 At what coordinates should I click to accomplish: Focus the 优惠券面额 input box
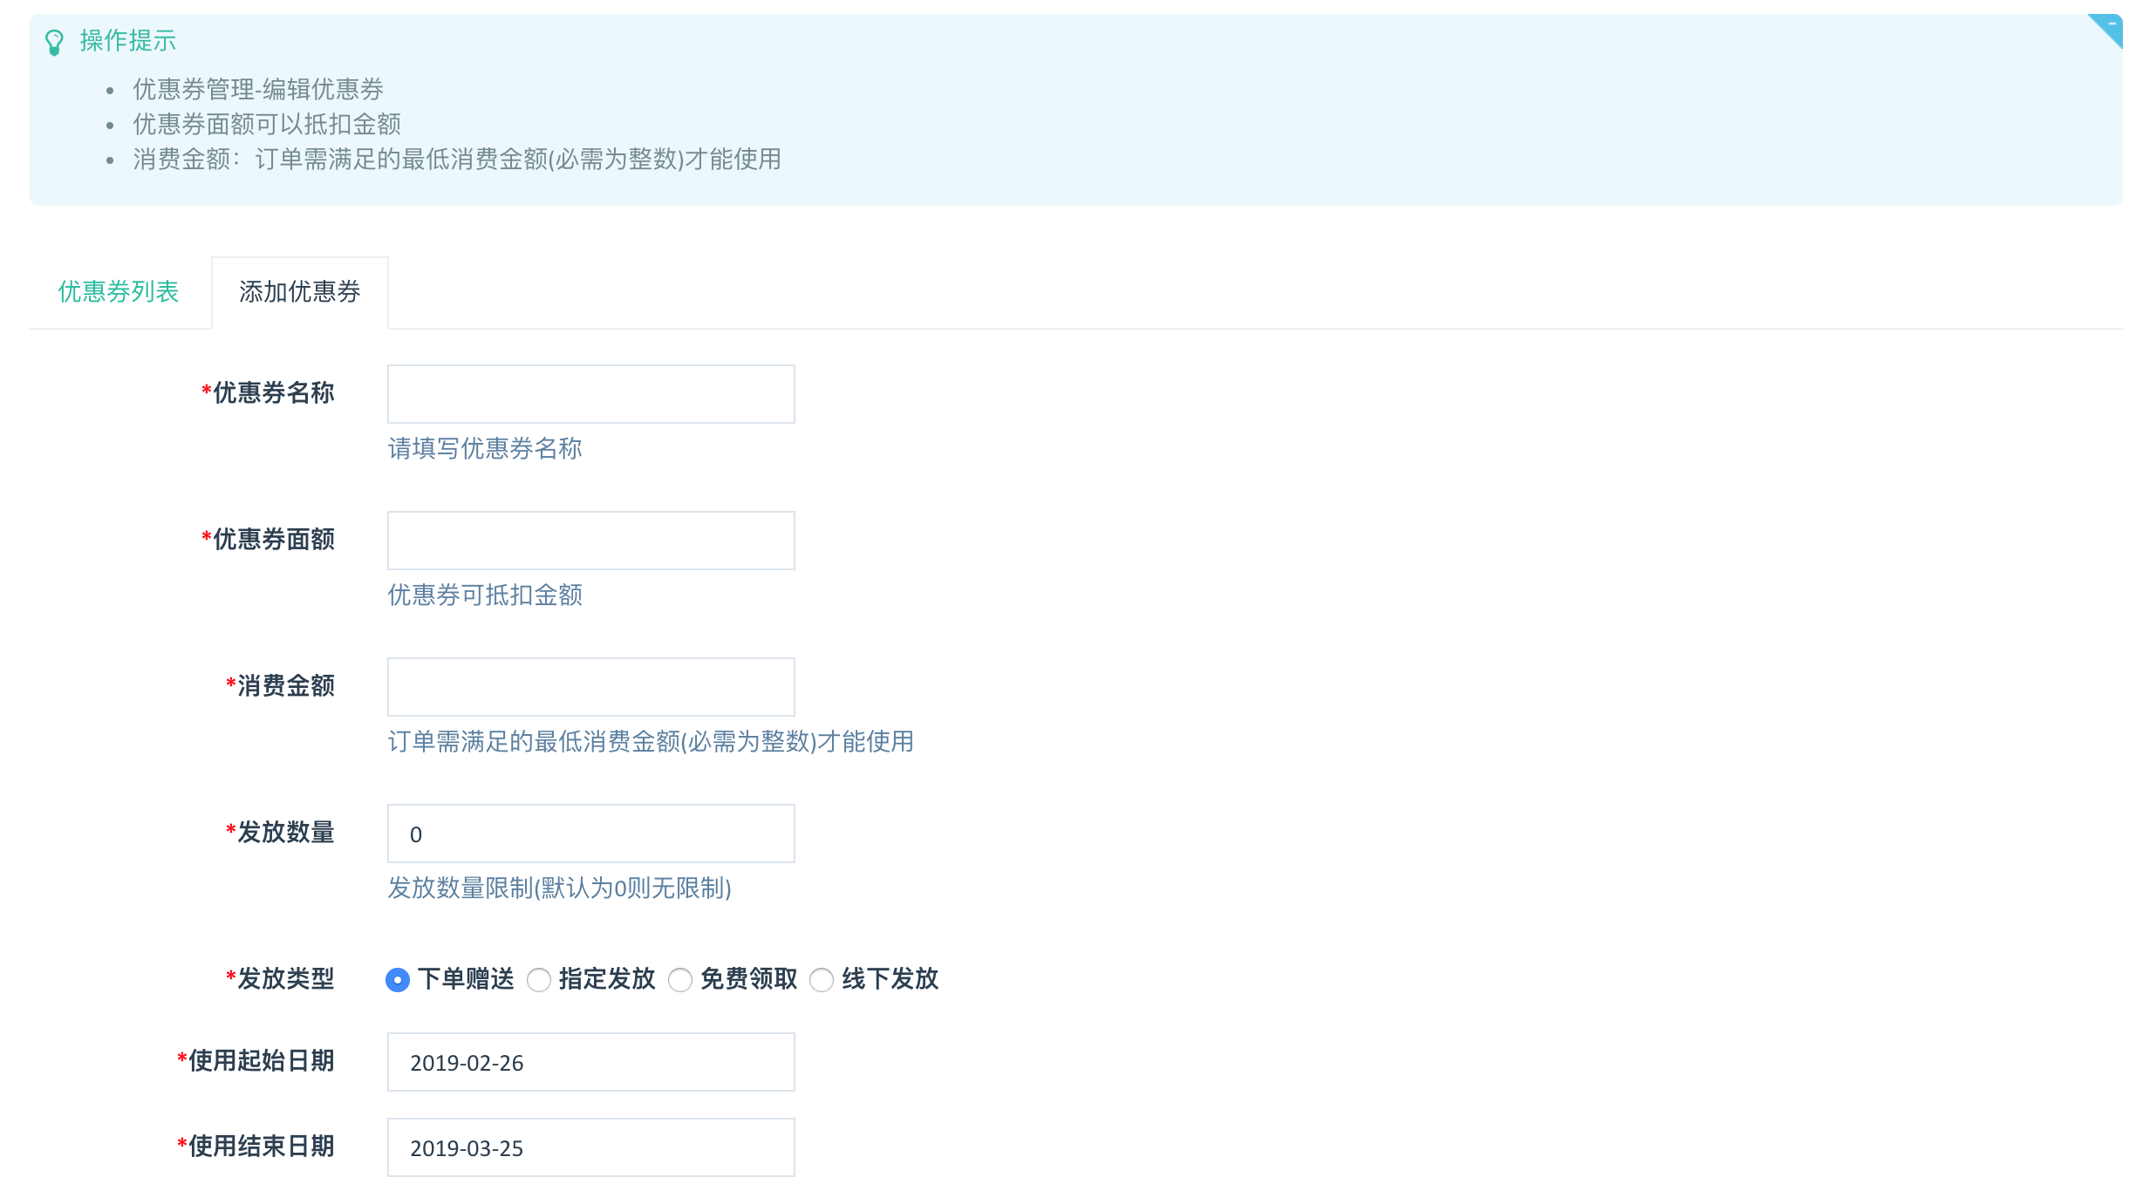point(590,541)
